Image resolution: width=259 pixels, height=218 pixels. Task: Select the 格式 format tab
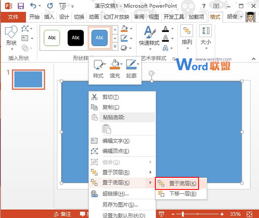215,17
